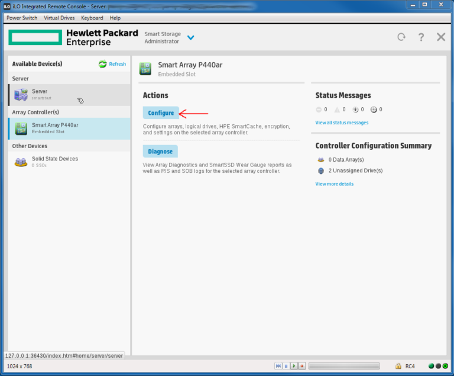Click the Refresh link for available devices
This screenshot has height=376, width=454.
coord(117,64)
